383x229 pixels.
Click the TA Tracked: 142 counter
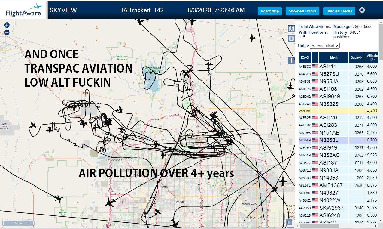coord(142,10)
